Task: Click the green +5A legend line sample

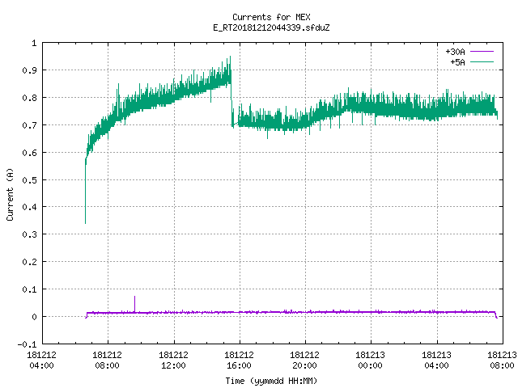Action: tap(482, 61)
